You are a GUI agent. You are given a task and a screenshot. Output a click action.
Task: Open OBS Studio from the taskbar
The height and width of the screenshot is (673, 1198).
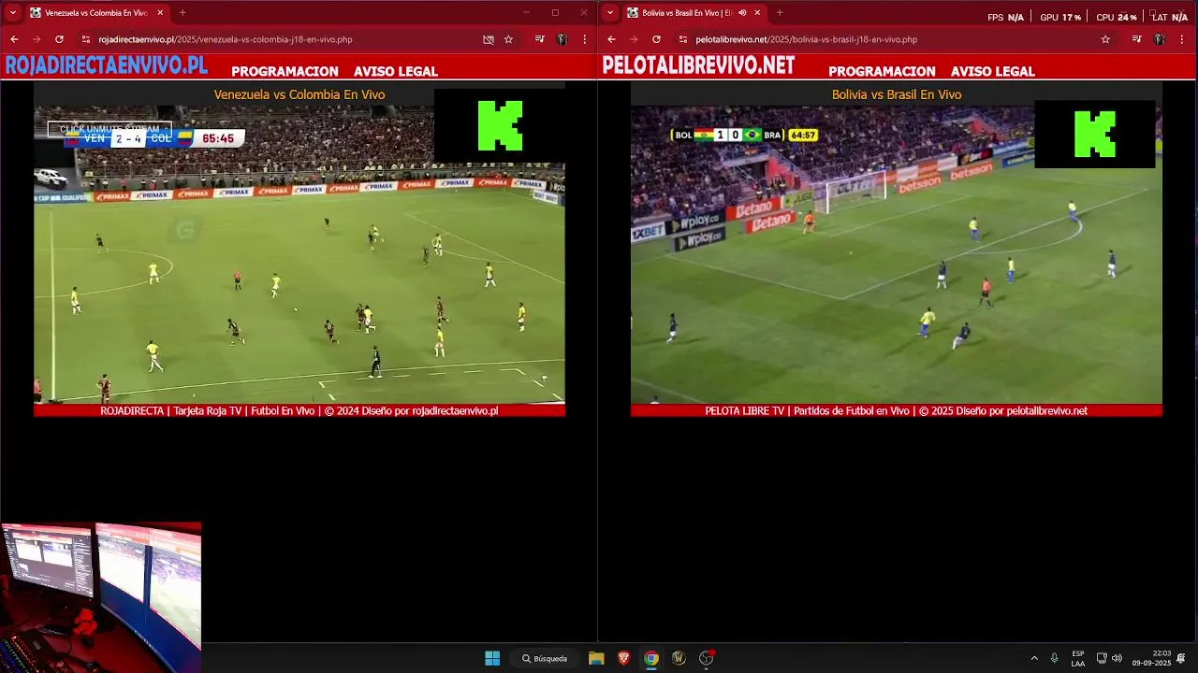(707, 658)
